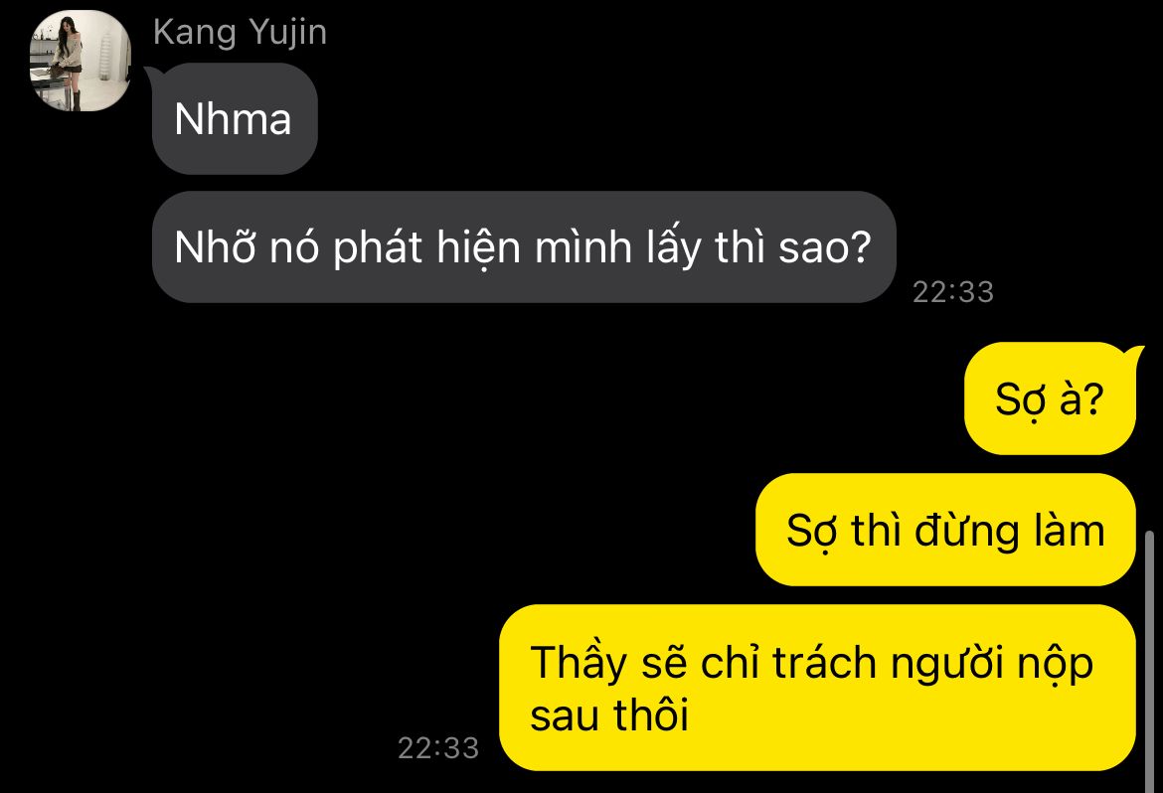Screen dimensions: 1163x793
Task: Select the message "Nhỡ nó phát hiện mình lấy thì sao?"
Action: 524,247
